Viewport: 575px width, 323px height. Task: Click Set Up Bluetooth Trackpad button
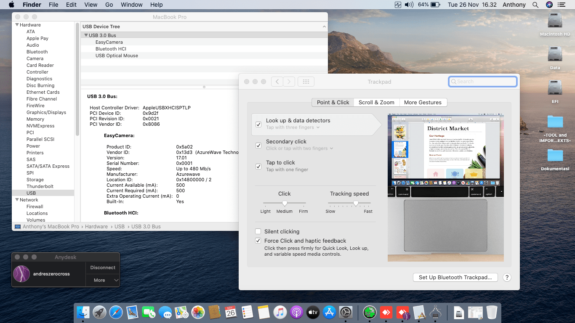pyautogui.click(x=455, y=278)
